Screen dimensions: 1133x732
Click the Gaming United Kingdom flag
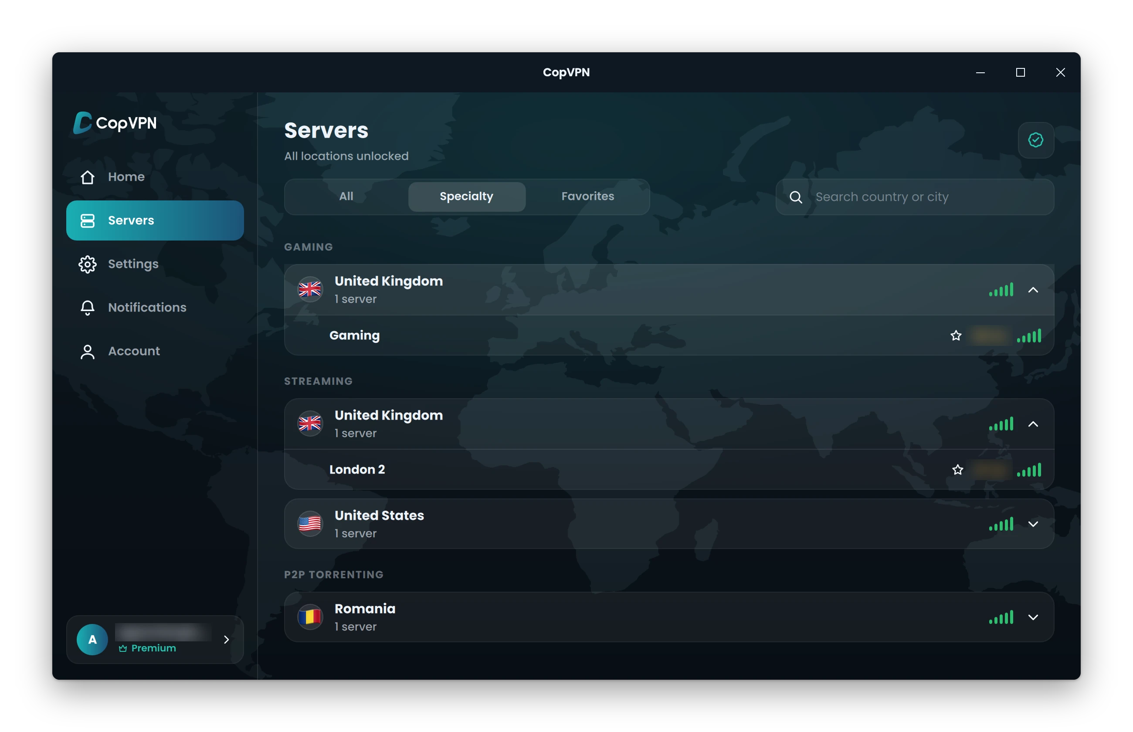(310, 289)
